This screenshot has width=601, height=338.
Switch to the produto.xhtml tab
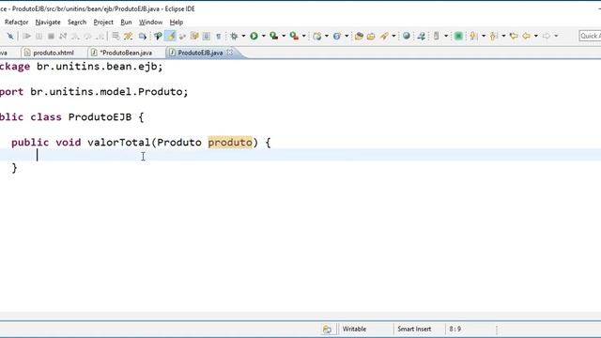coord(54,53)
